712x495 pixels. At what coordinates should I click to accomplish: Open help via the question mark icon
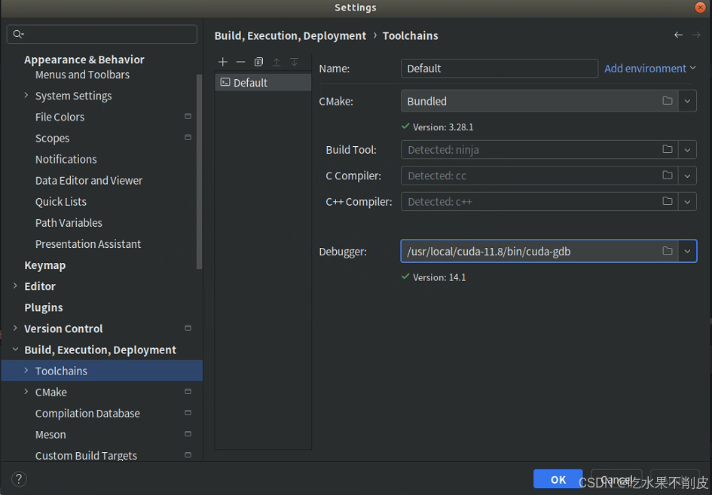pos(19,479)
